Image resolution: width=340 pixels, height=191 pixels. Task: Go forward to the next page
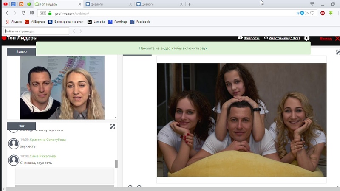(15, 13)
